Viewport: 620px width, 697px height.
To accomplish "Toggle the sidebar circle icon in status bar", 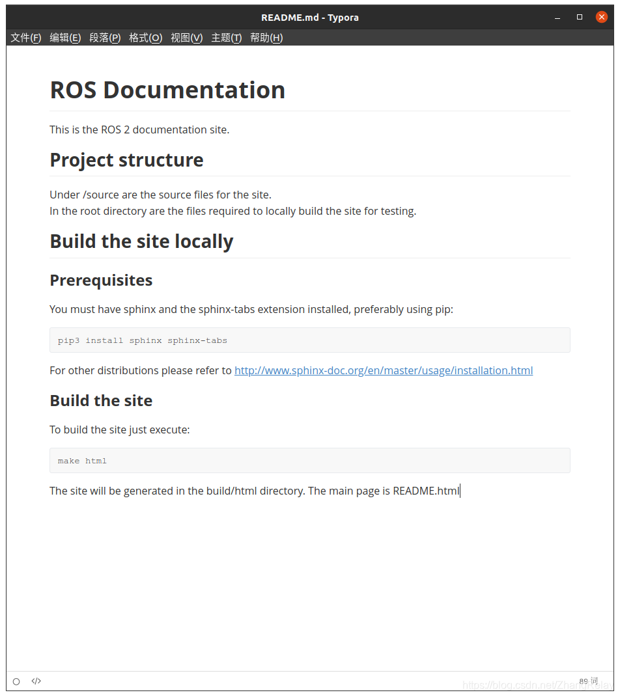I will tap(16, 681).
